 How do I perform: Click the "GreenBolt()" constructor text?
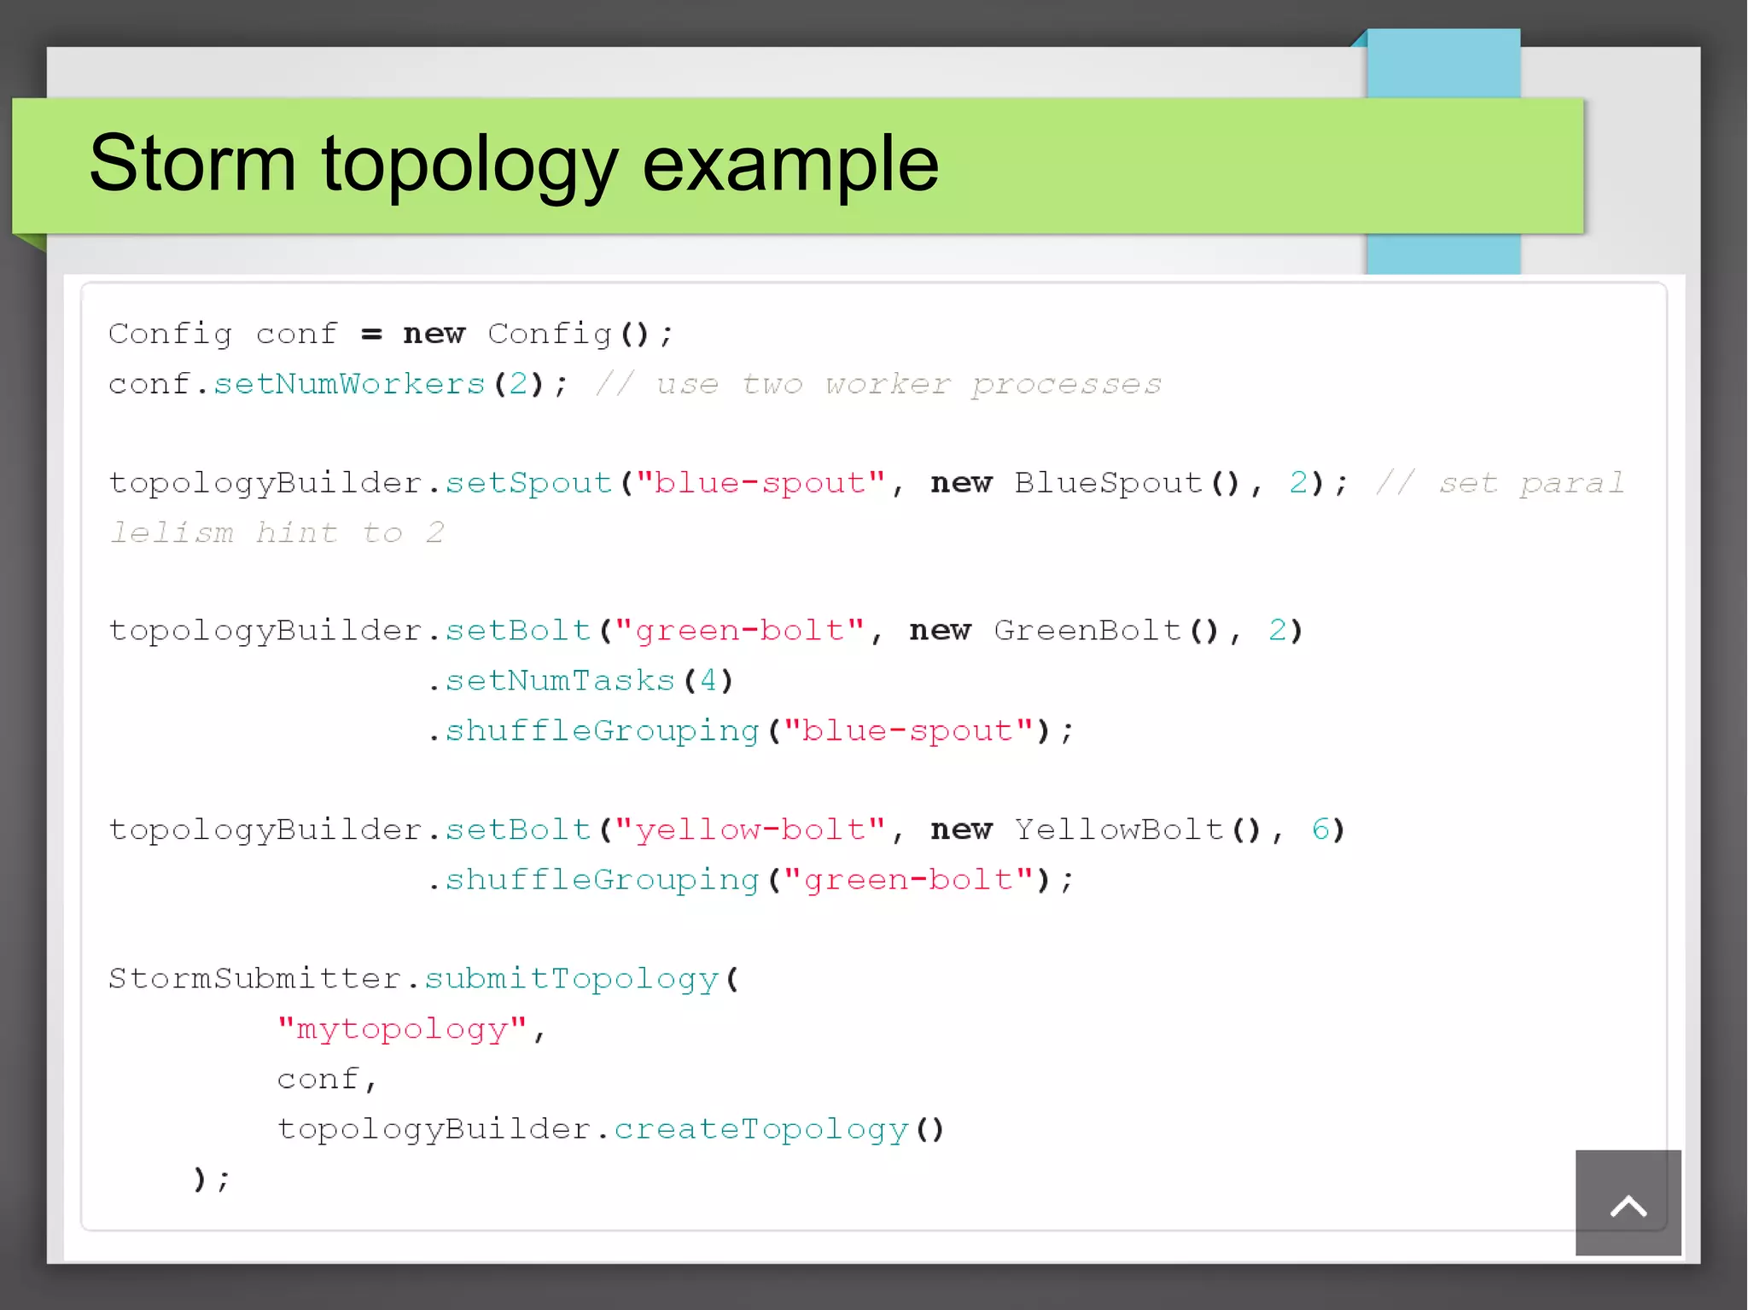tap(1106, 631)
